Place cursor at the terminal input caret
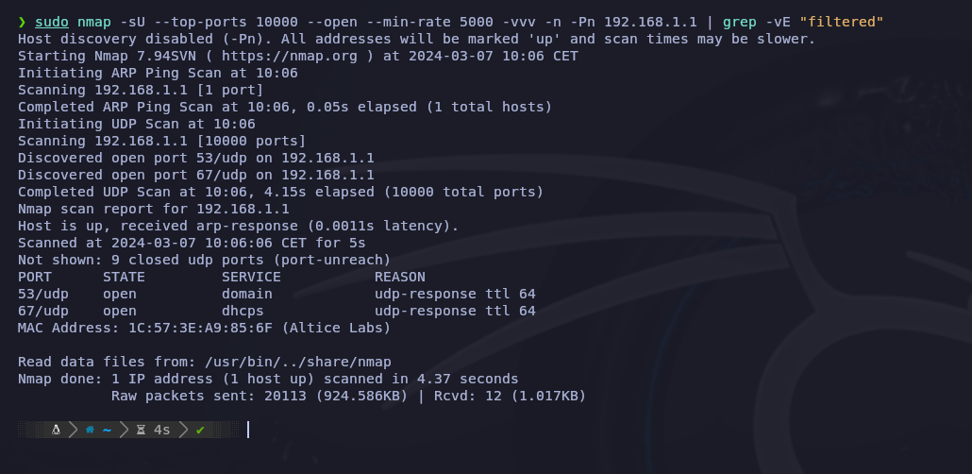 [x=248, y=430]
